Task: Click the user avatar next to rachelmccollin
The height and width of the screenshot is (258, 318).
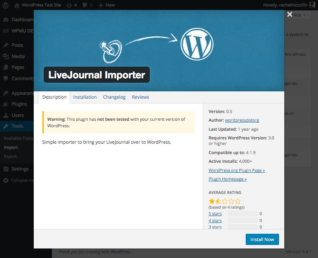Action: click(x=312, y=5)
